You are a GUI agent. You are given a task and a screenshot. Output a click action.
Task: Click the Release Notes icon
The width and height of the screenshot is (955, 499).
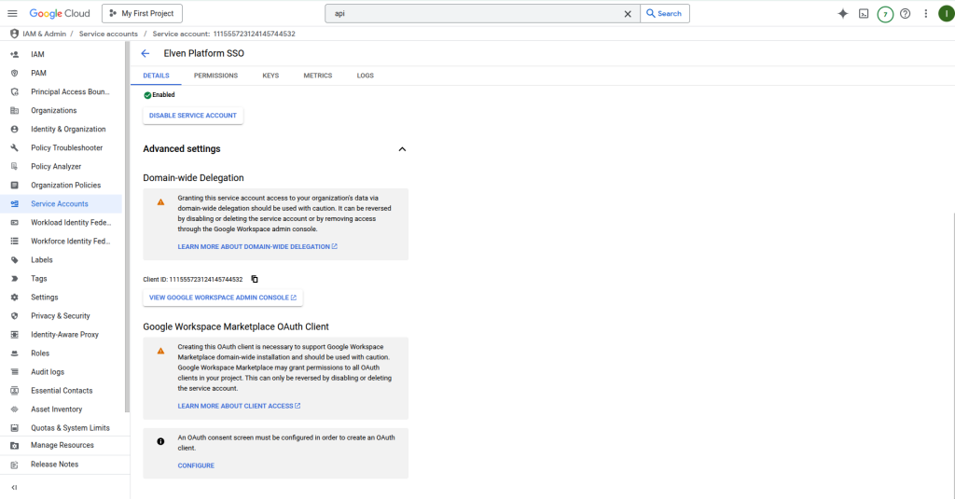coord(15,464)
